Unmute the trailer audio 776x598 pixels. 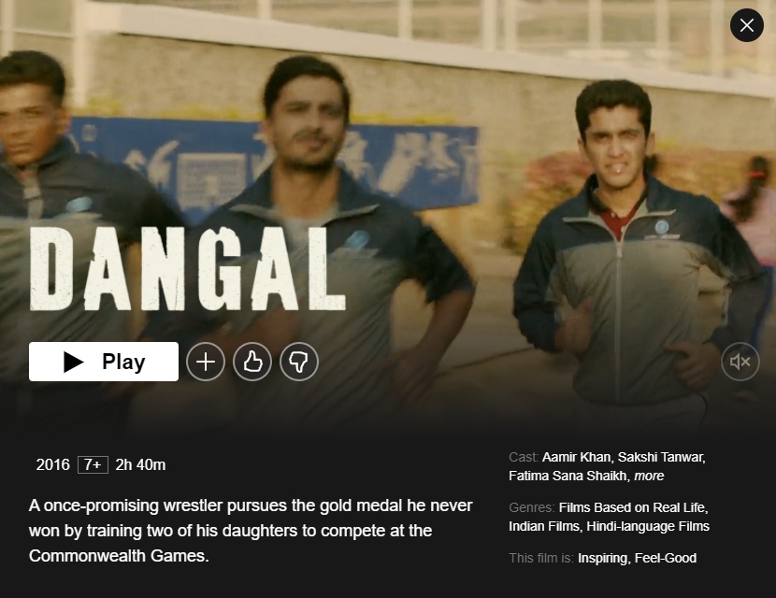tap(740, 362)
